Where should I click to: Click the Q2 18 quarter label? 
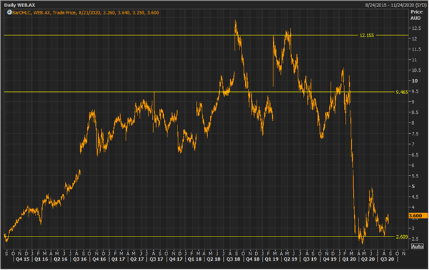point(214,259)
